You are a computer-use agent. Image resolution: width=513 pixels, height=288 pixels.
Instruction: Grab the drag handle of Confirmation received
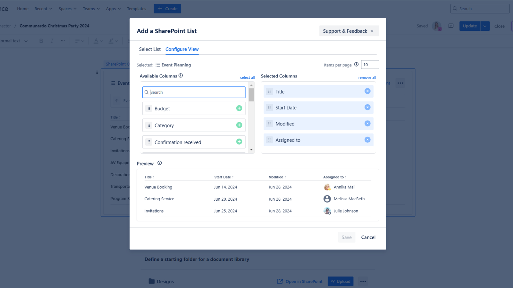(149, 142)
